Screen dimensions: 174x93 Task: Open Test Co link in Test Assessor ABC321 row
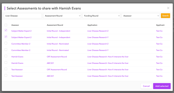pyautogui.click(x=159, y=76)
